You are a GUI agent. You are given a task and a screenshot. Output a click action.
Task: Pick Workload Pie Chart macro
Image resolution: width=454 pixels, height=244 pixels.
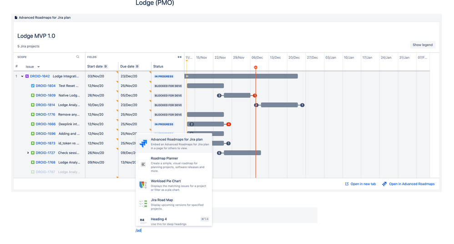(x=174, y=185)
